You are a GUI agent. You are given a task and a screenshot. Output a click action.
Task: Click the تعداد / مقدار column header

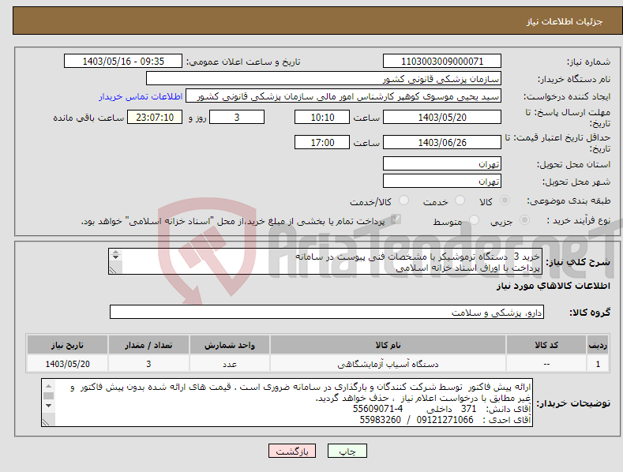coord(148,345)
